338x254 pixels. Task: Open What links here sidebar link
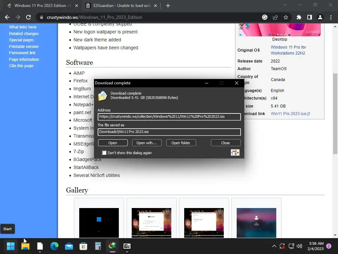click(23, 27)
